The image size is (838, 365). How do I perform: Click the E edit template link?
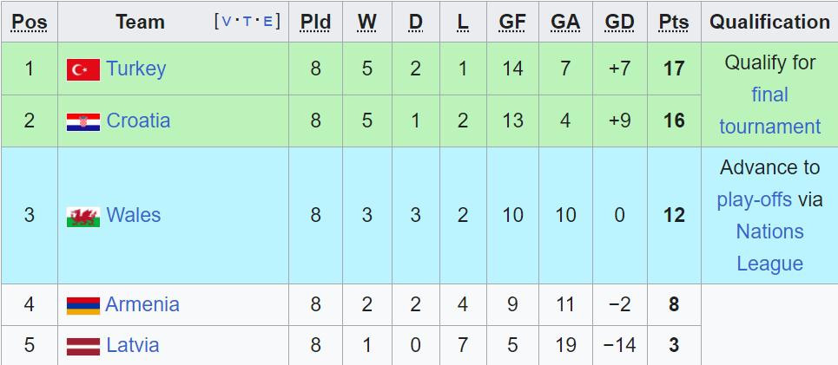(267, 22)
